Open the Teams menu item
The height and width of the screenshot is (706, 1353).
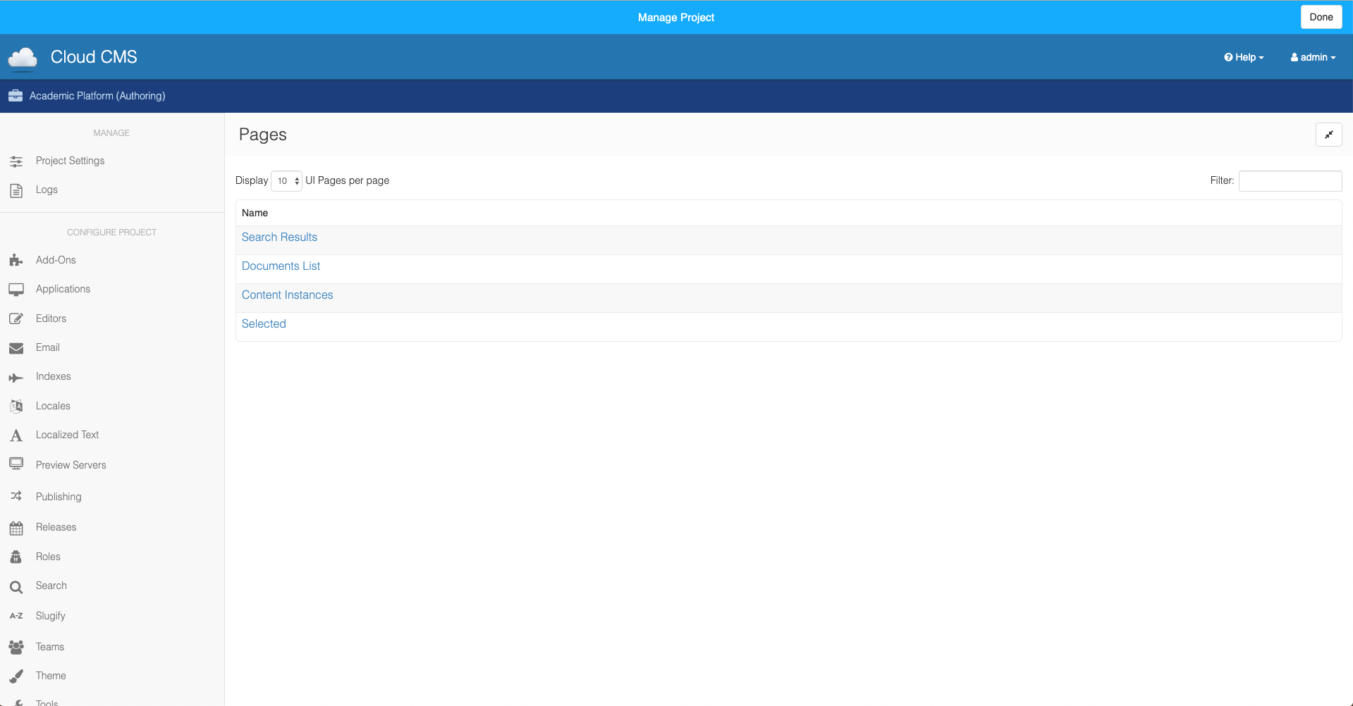[x=50, y=647]
